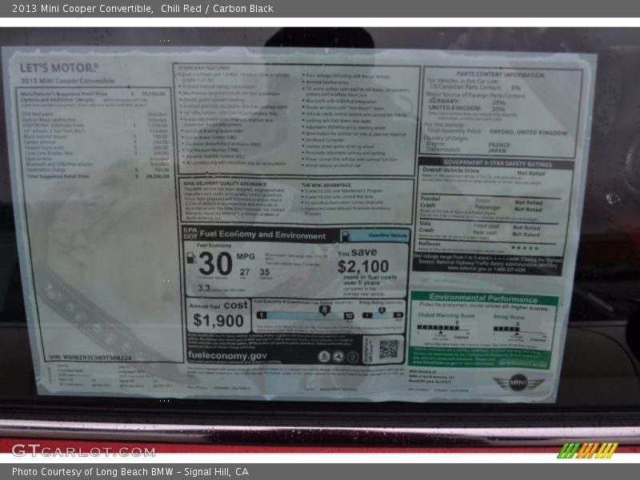This screenshot has height=480, width=640.
Task: Click the 'Gasoline Vehicle' badge
Action: click(x=374, y=235)
